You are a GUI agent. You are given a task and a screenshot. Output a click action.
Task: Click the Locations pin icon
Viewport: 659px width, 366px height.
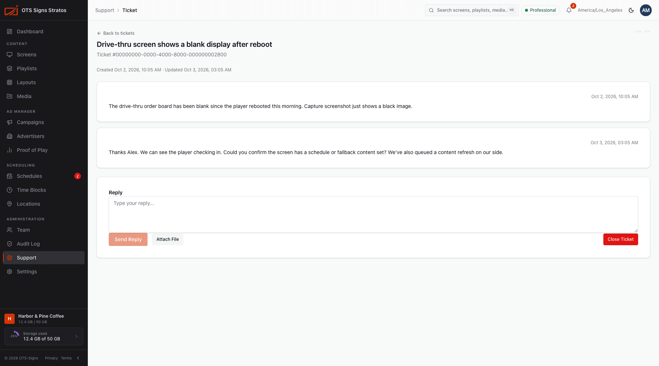(10, 204)
